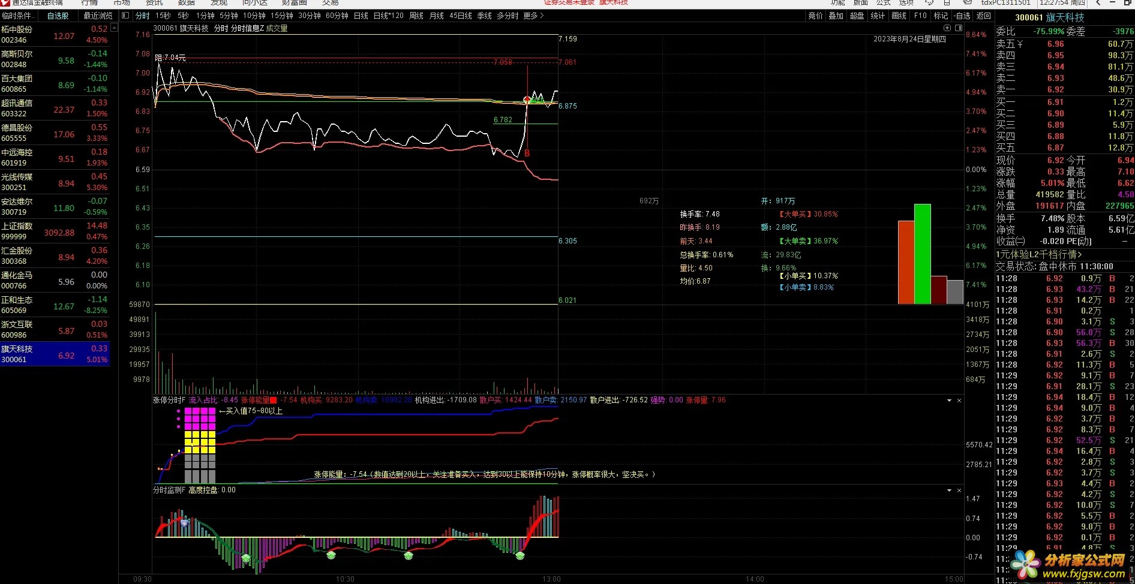Switch to the 5分钟 period
1135x584 pixels.
[x=229, y=16]
